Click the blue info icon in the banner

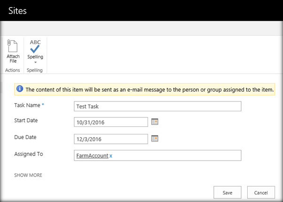click(x=20, y=89)
